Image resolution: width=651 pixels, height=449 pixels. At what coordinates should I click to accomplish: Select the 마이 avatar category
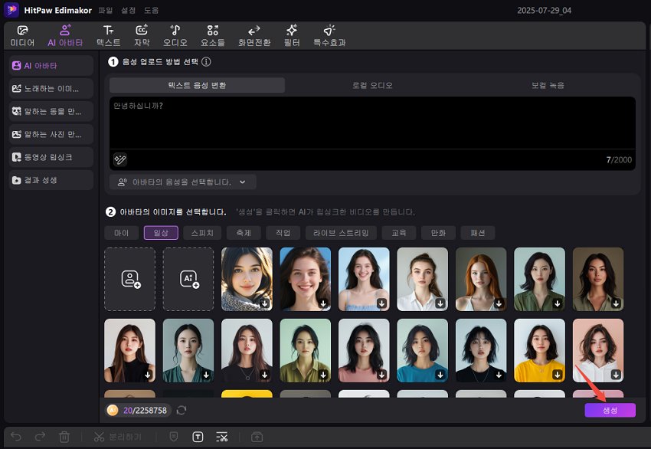[122, 233]
